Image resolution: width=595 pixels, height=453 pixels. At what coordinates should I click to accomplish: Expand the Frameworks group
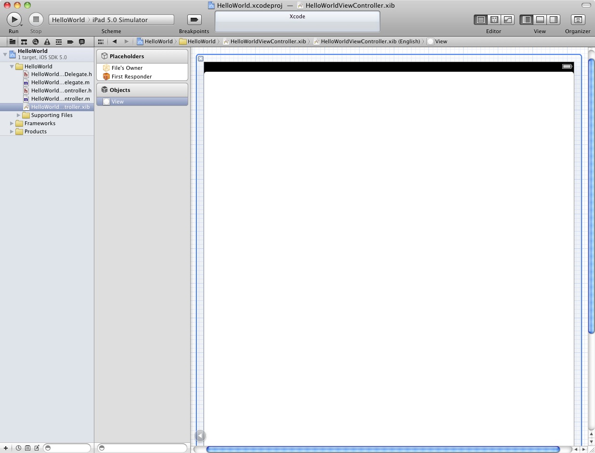[12, 123]
